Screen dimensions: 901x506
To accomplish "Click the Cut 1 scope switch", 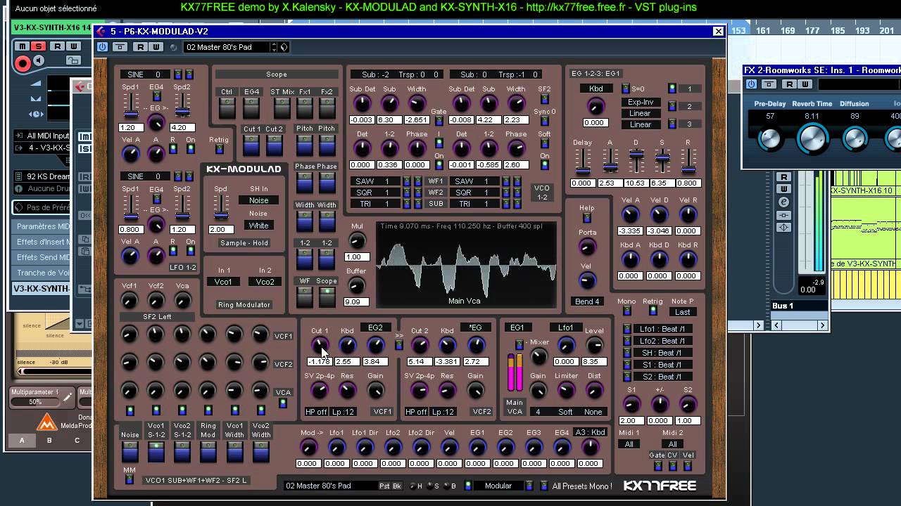I will pyautogui.click(x=251, y=145).
